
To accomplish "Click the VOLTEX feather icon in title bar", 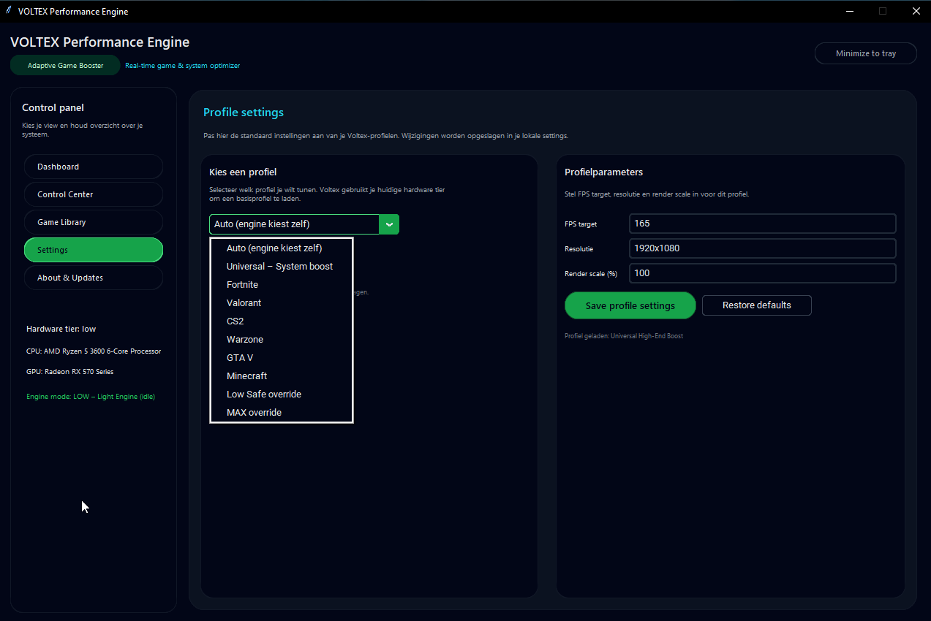I will (9, 11).
